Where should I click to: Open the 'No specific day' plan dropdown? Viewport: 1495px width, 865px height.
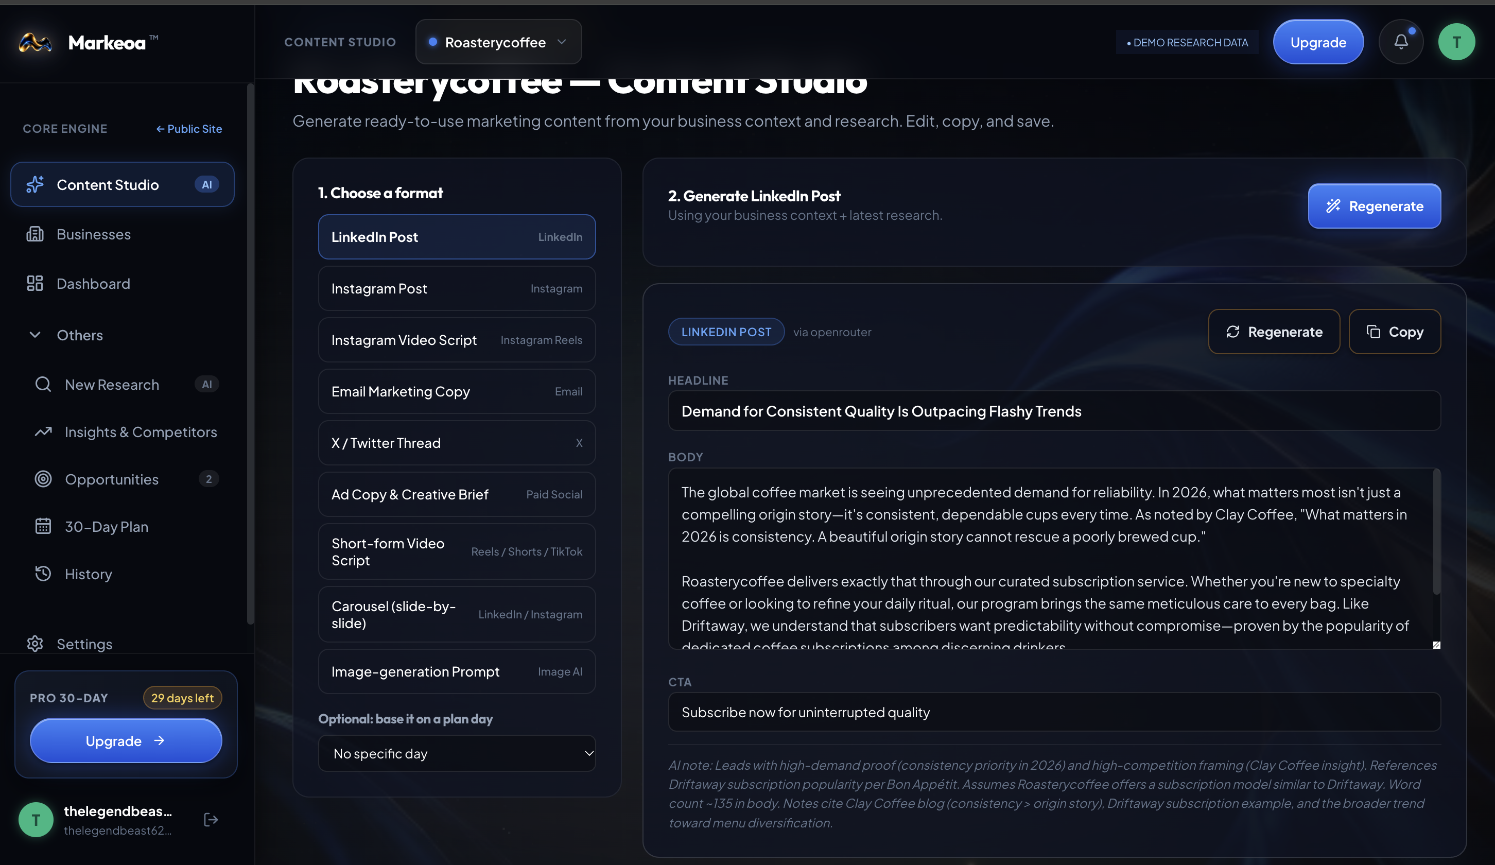(457, 753)
